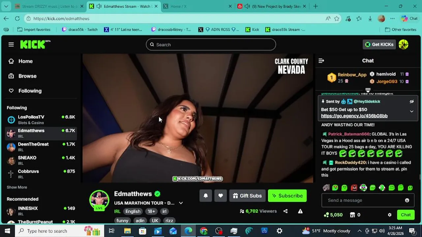Open browser downloads icon
Screen dimensions: 422x237
[370, 19]
